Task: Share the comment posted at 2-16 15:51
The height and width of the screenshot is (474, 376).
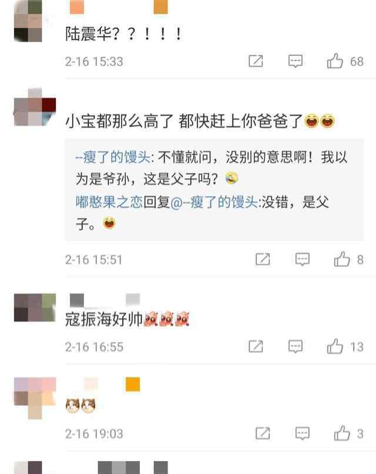Action: (263, 259)
